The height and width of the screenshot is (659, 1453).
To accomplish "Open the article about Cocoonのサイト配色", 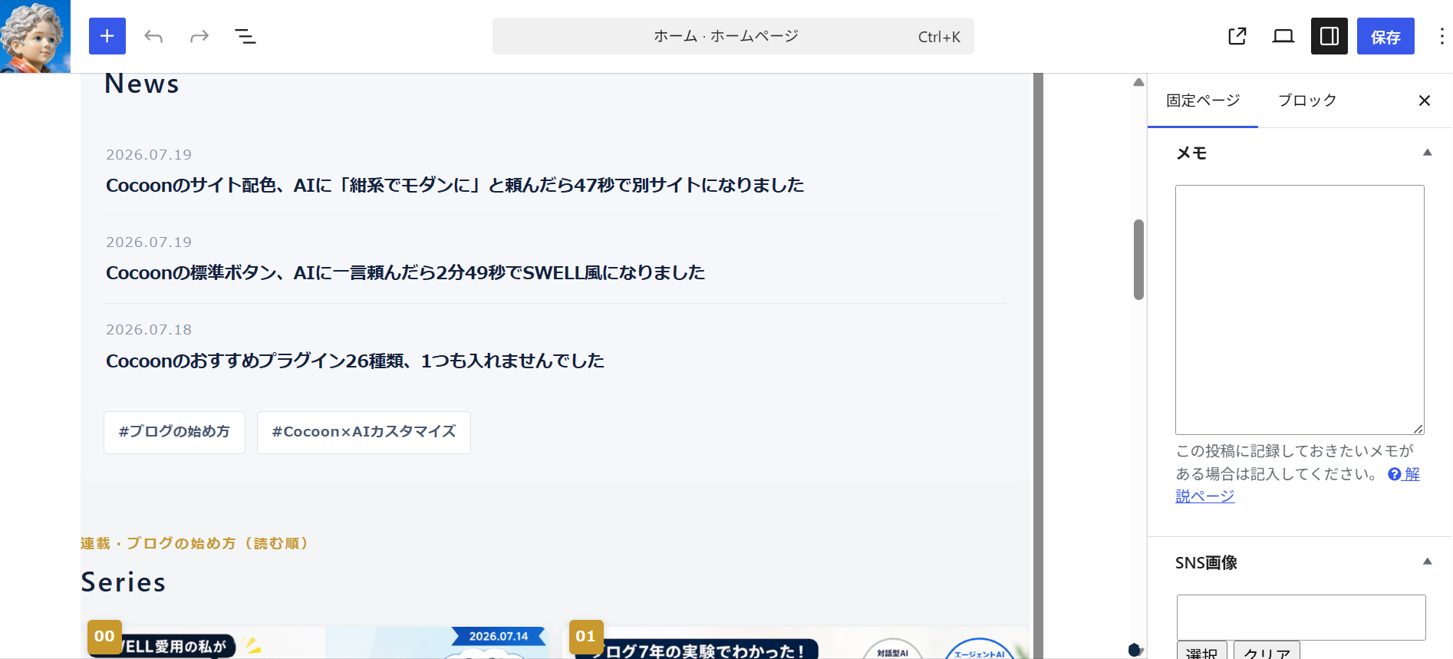I will 455,185.
